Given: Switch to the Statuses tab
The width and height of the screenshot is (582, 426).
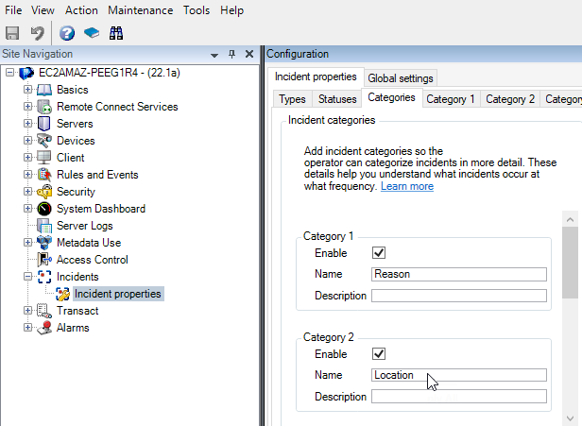Looking at the screenshot, I should [x=335, y=98].
